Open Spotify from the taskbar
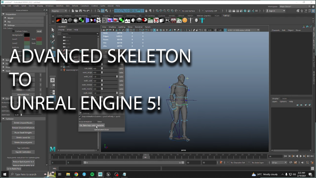 [92, 174]
